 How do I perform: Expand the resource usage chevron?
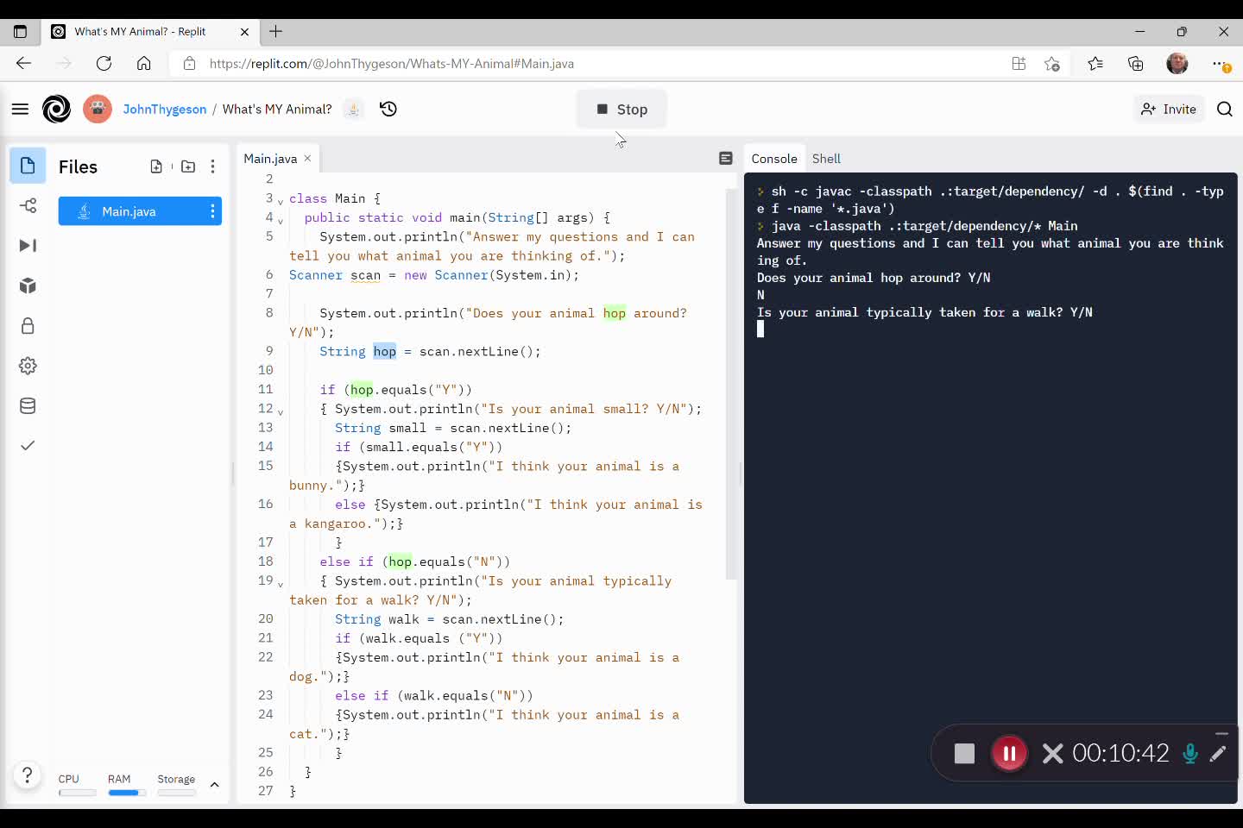tap(215, 785)
